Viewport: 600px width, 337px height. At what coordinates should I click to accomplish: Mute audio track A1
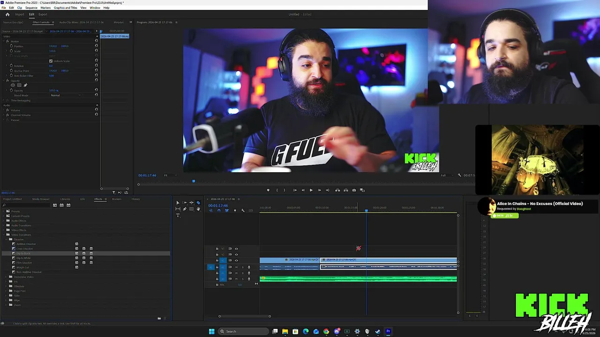coord(236,267)
